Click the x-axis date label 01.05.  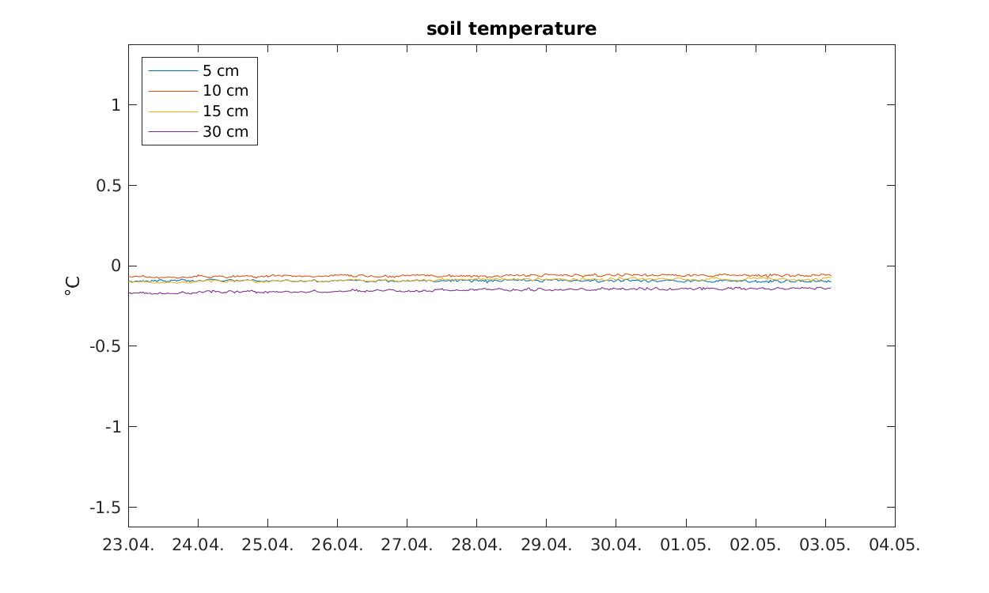click(x=685, y=546)
